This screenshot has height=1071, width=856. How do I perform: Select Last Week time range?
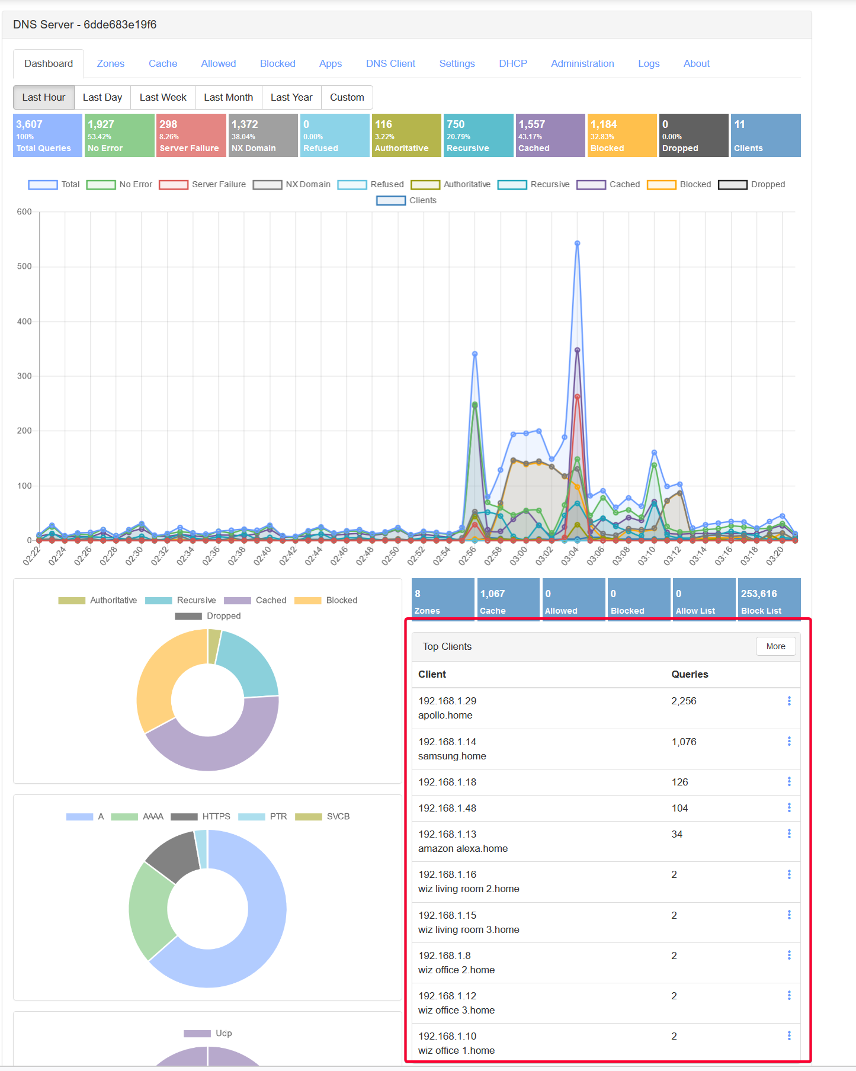coord(163,97)
